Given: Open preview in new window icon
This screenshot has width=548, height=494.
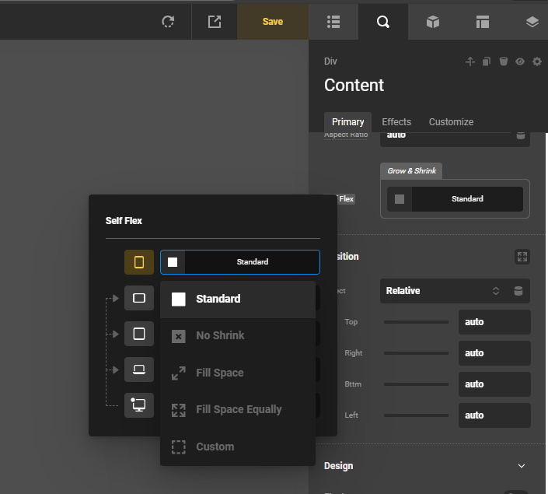Looking at the screenshot, I should pyautogui.click(x=215, y=22).
